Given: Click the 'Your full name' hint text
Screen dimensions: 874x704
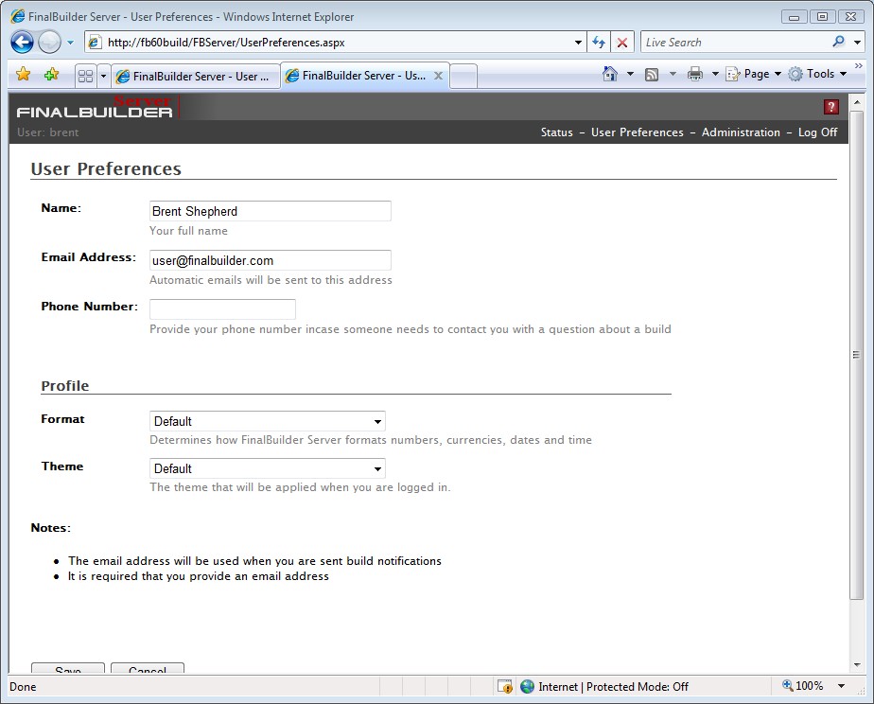Looking at the screenshot, I should click(188, 231).
